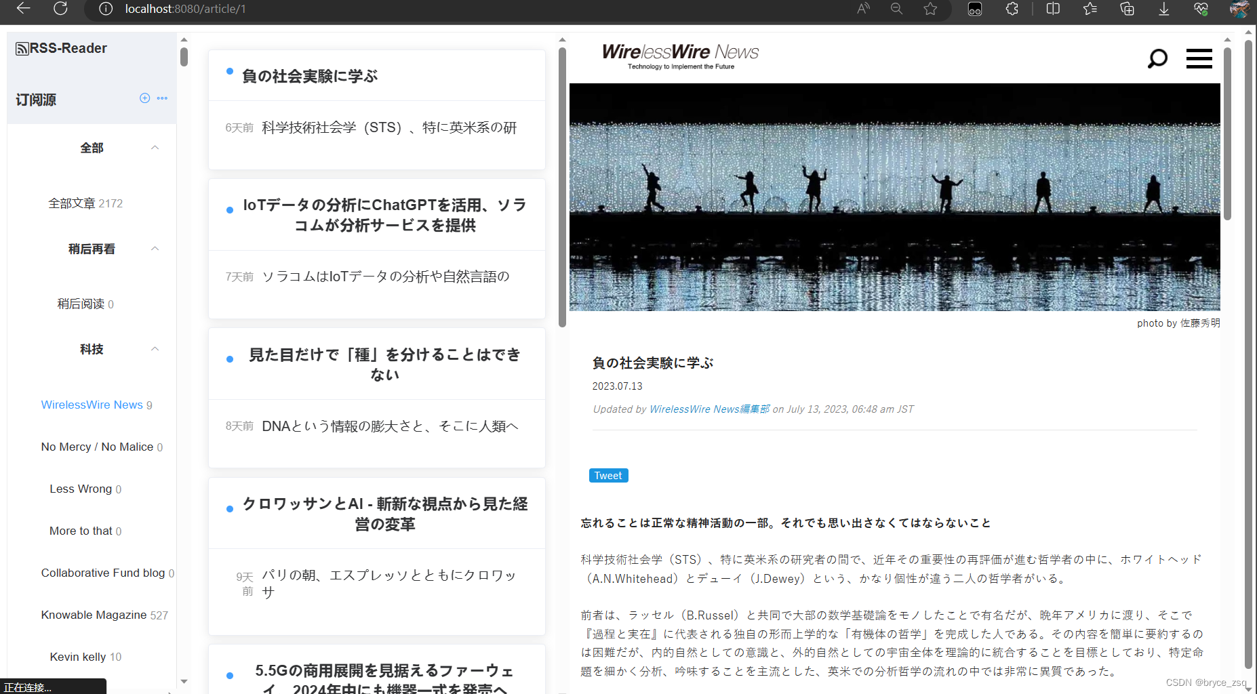Open browser Downloads
This screenshot has height=694, width=1257.
[x=1163, y=9]
